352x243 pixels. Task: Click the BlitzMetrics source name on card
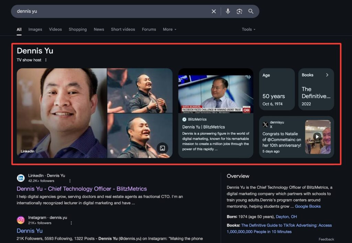(197, 119)
